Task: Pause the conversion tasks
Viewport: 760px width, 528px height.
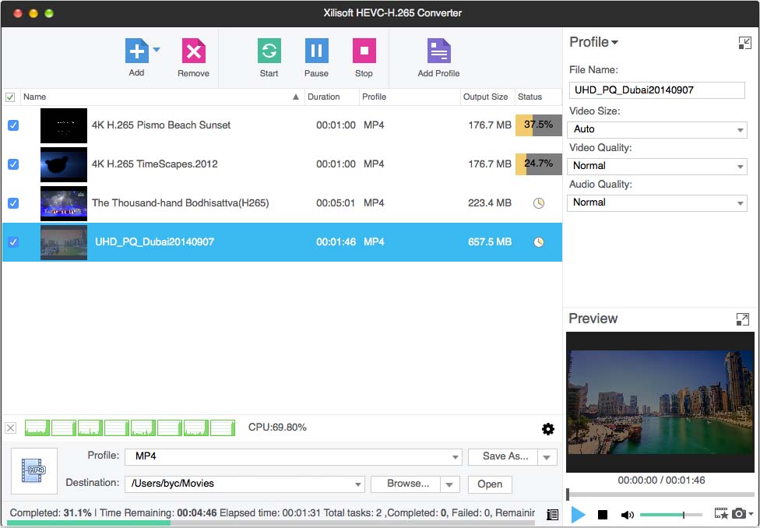Action: point(316,52)
